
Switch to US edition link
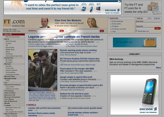click(7, 37)
